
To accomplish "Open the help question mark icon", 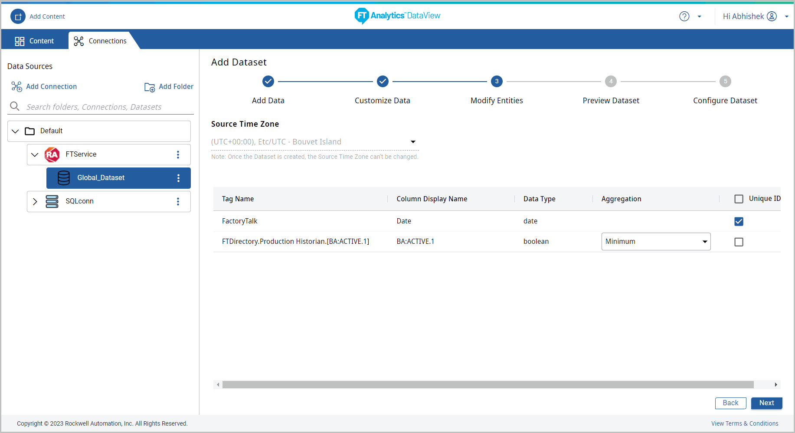I will click(x=684, y=16).
